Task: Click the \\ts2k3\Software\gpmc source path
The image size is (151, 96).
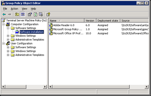Action: [135, 29]
